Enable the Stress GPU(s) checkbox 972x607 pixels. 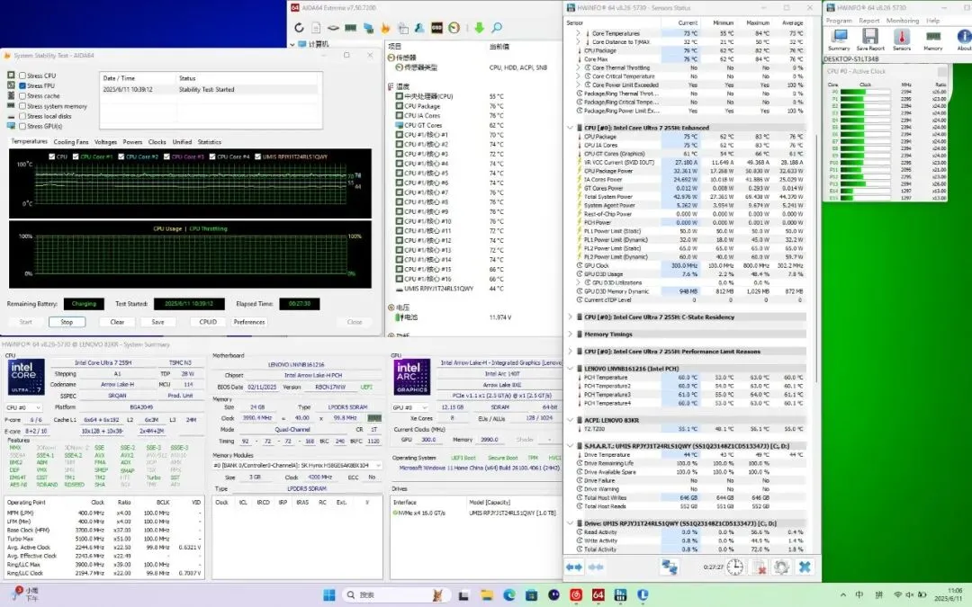[22, 126]
